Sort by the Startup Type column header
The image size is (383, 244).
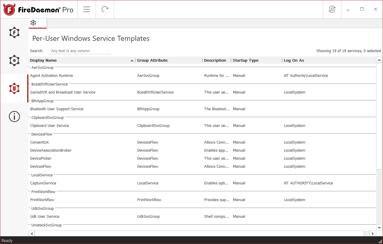pos(245,60)
